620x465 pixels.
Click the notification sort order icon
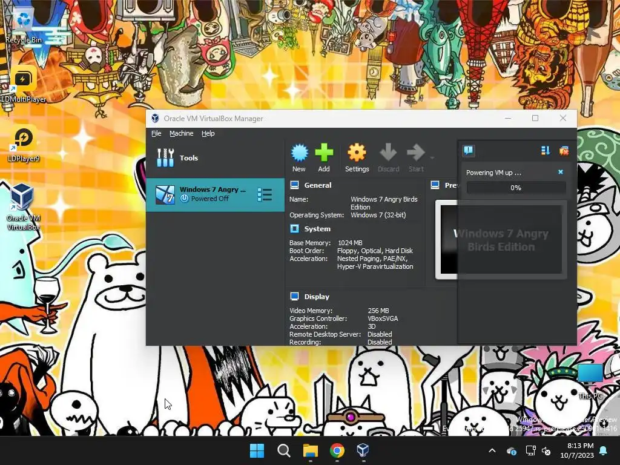pos(546,151)
